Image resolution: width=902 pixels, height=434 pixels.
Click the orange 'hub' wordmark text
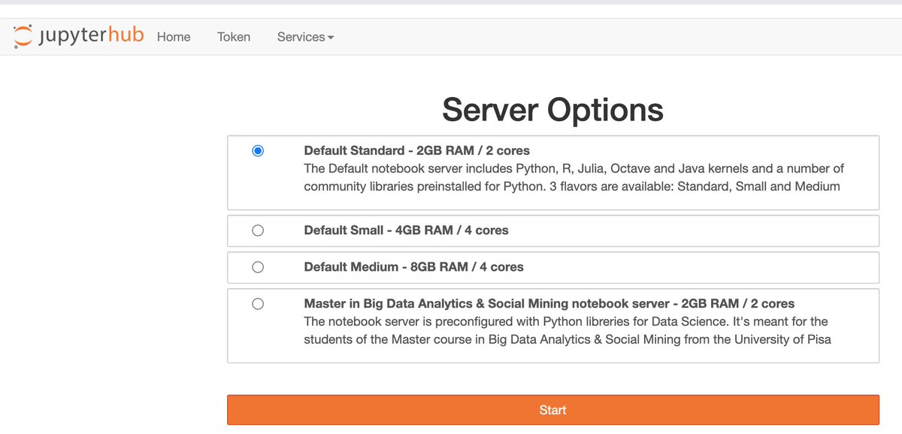[126, 35]
